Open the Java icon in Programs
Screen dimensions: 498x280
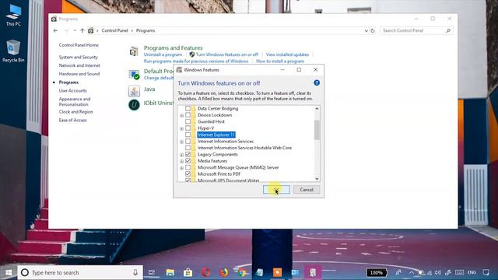click(x=134, y=91)
